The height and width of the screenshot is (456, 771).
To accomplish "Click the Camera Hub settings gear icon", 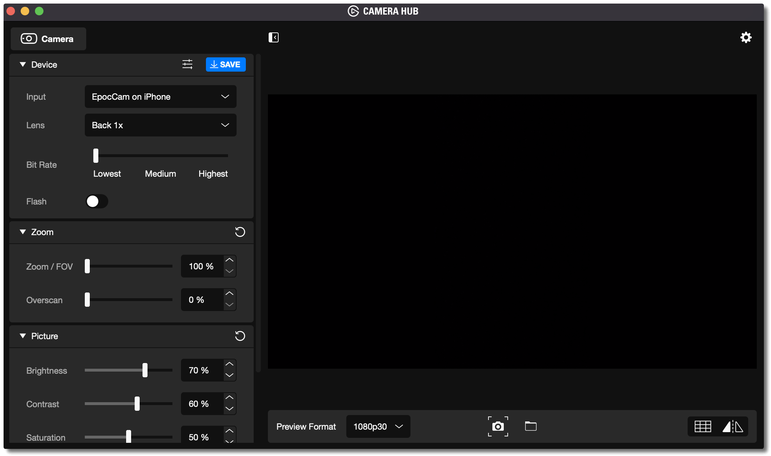I will coord(746,37).
